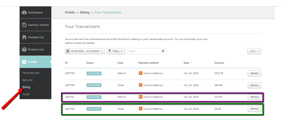This screenshot has height=138, width=283.
Task: Select Billing in Profile submenu
Action: click(x=26, y=87)
